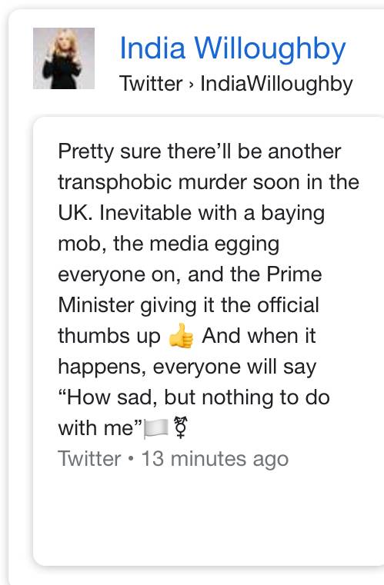Image resolution: width=384 pixels, height=585 pixels.
Task: Click the transgender symbol emoji
Action: tap(181, 427)
